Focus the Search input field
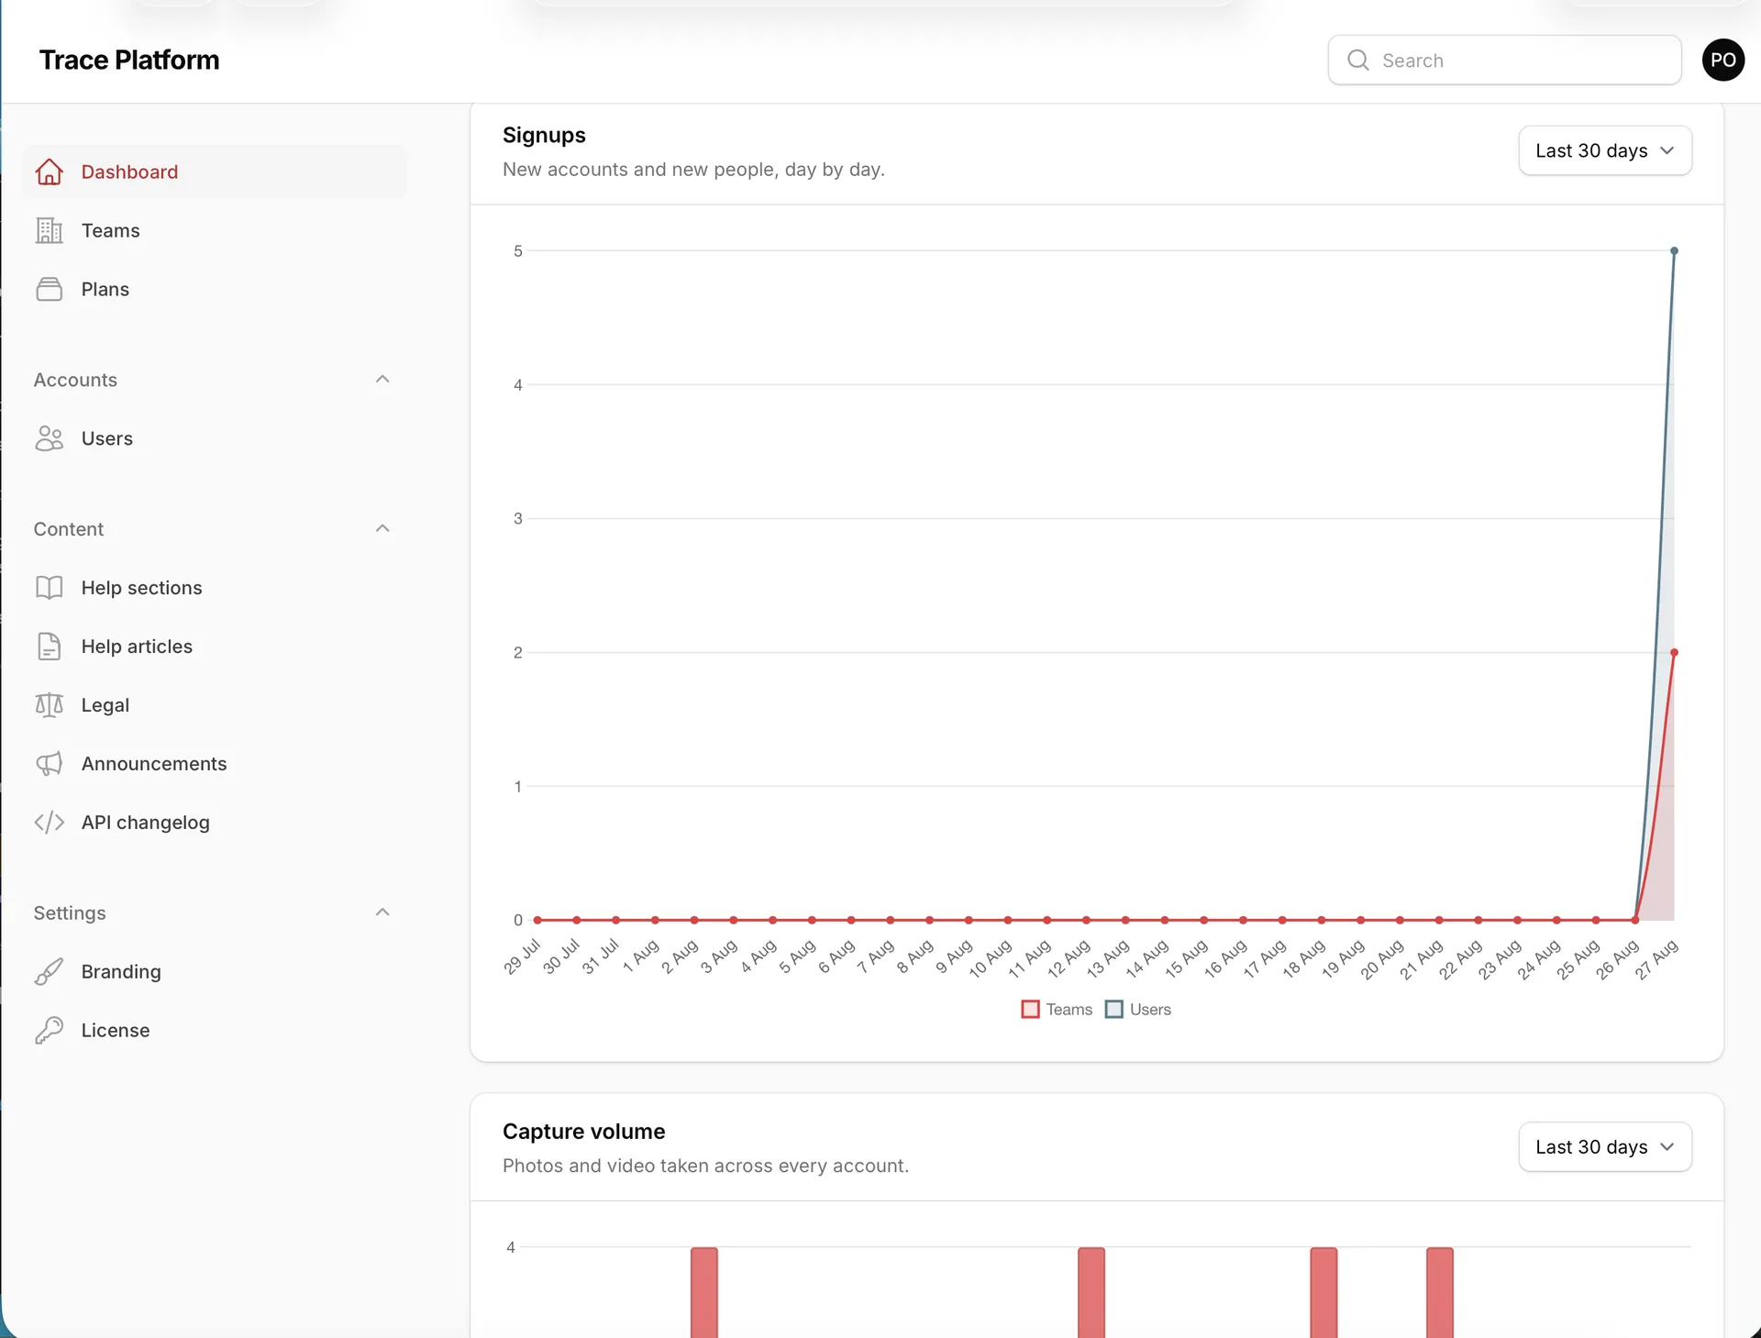 (1504, 61)
